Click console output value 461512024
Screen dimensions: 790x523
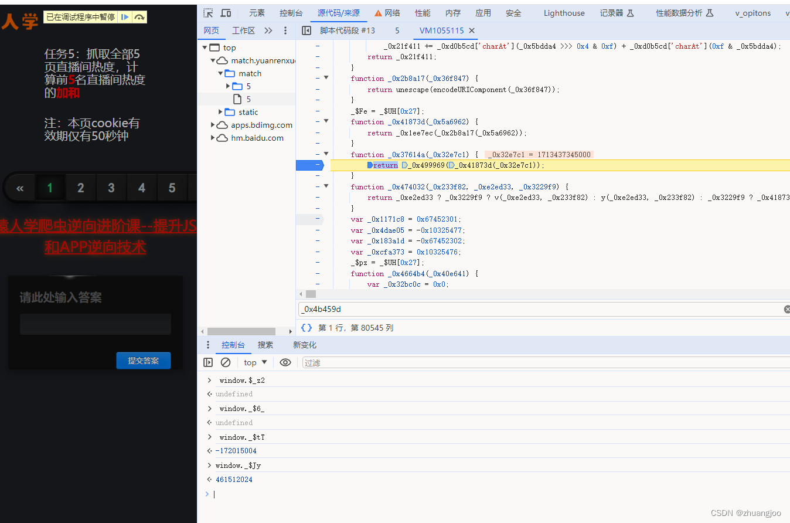(234, 480)
